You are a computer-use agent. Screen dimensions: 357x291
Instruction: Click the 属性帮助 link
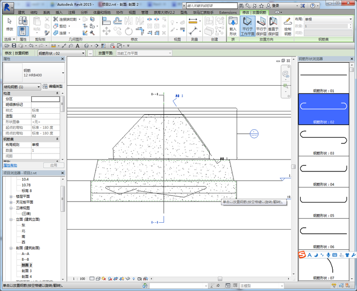(11, 165)
